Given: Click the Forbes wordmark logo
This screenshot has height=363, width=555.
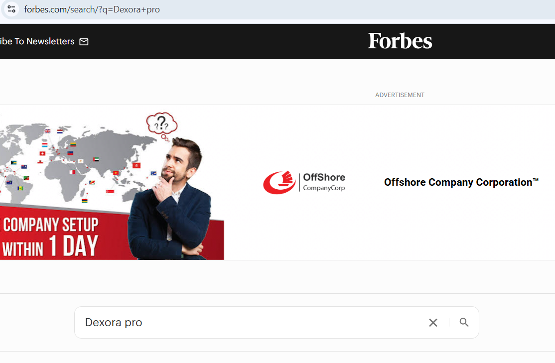Looking at the screenshot, I should click(400, 41).
